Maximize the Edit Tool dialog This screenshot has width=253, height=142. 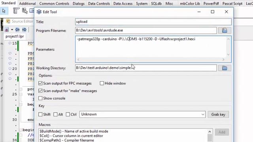click(x=213, y=12)
